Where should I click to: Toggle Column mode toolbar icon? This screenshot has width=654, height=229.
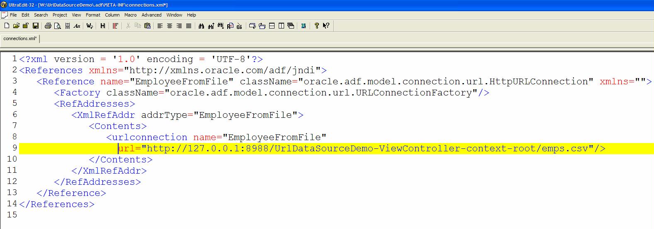[115, 26]
